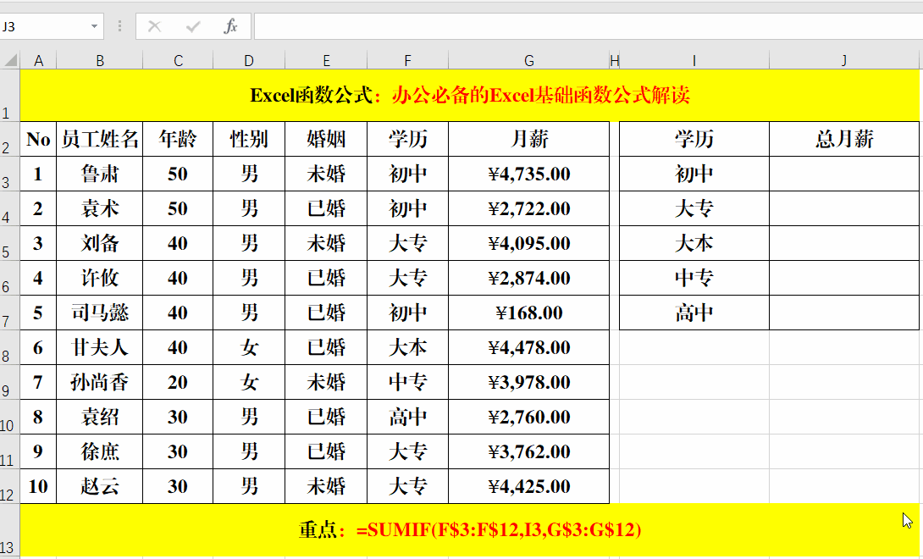The image size is (923, 559).
Task: Select the cell containing 甘夫人
Action: 99,347
